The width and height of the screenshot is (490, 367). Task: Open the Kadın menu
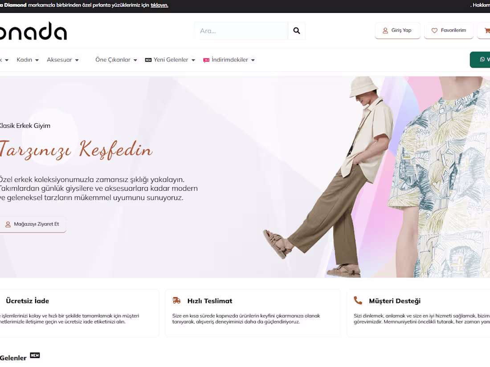tap(24, 60)
